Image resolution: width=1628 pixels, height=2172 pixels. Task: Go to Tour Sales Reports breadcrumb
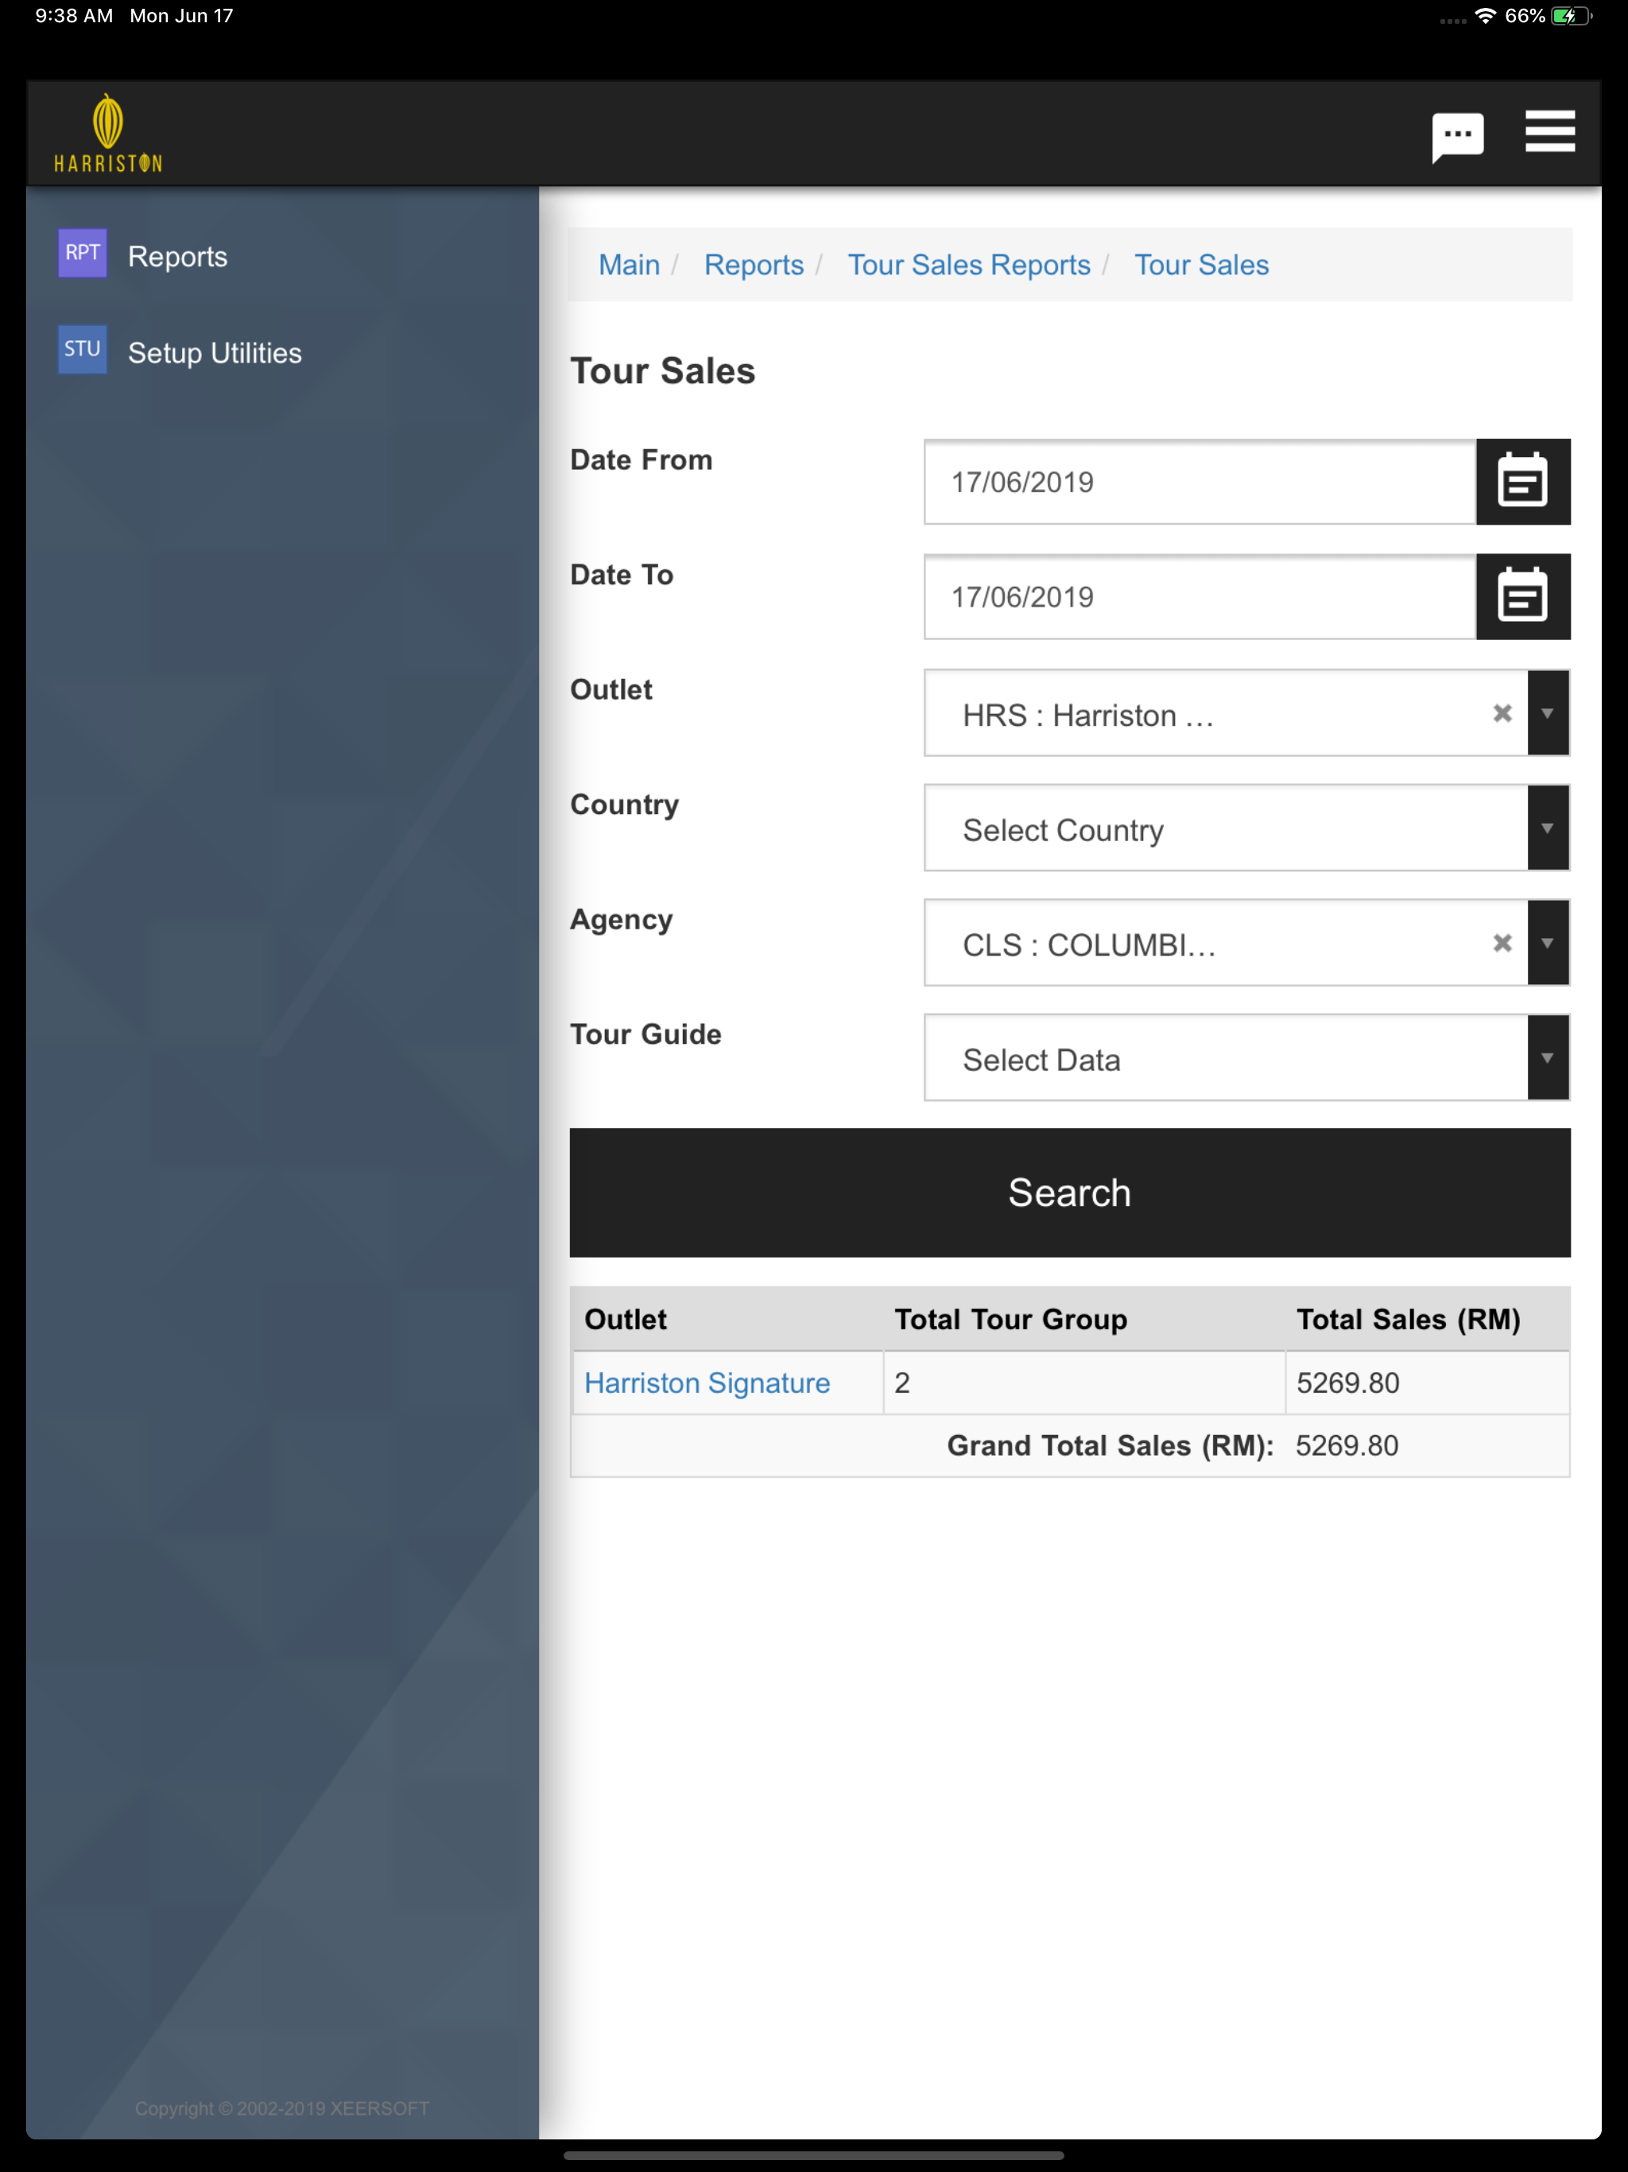point(969,265)
